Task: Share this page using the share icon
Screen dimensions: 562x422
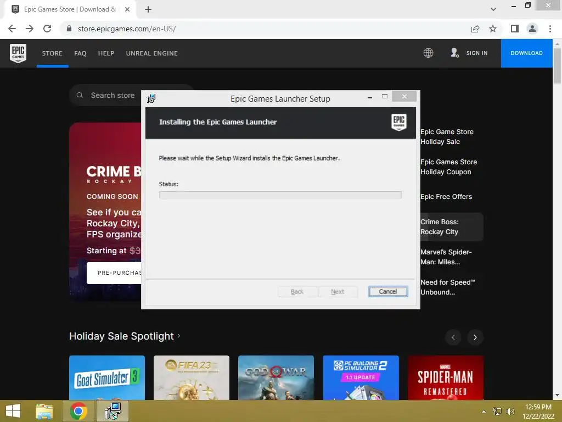Action: pos(475,29)
